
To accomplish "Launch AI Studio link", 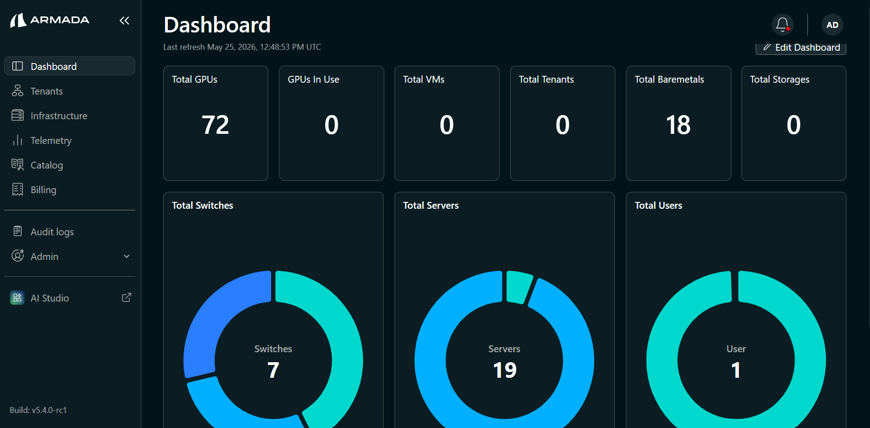I will [x=69, y=298].
